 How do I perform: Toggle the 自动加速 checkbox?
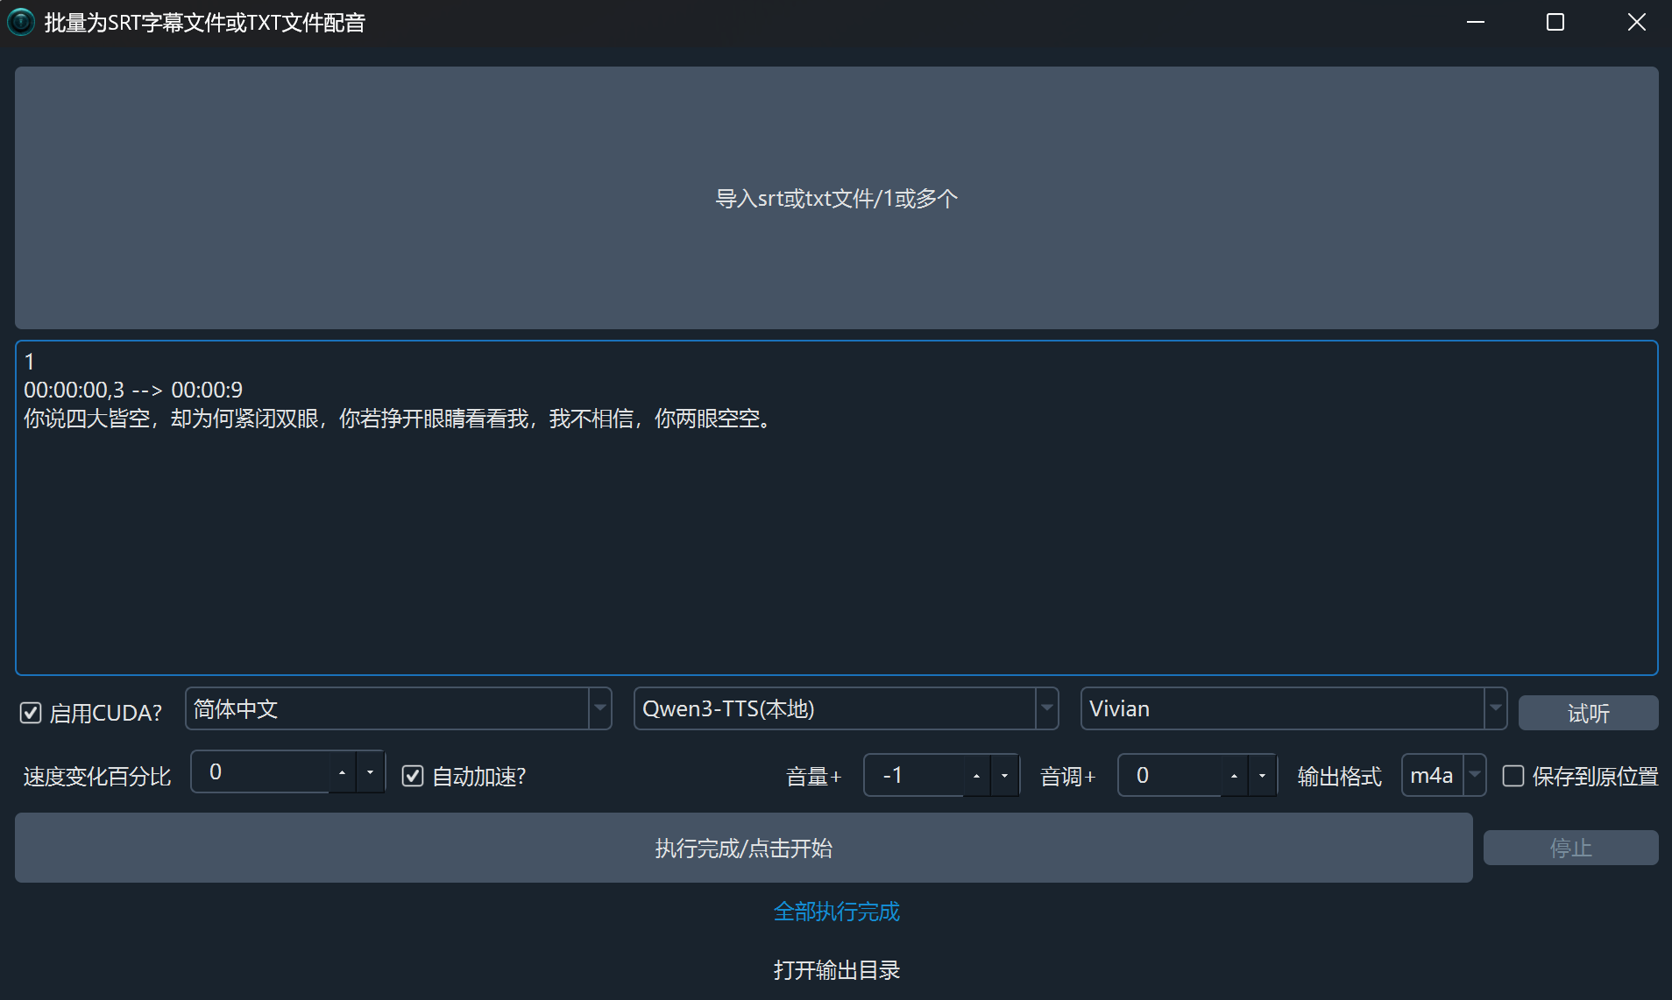(x=412, y=776)
